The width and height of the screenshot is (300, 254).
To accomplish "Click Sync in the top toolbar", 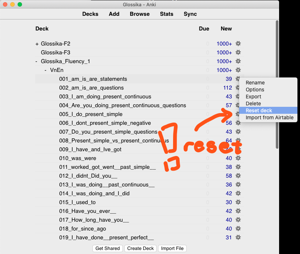I will tap(190, 14).
